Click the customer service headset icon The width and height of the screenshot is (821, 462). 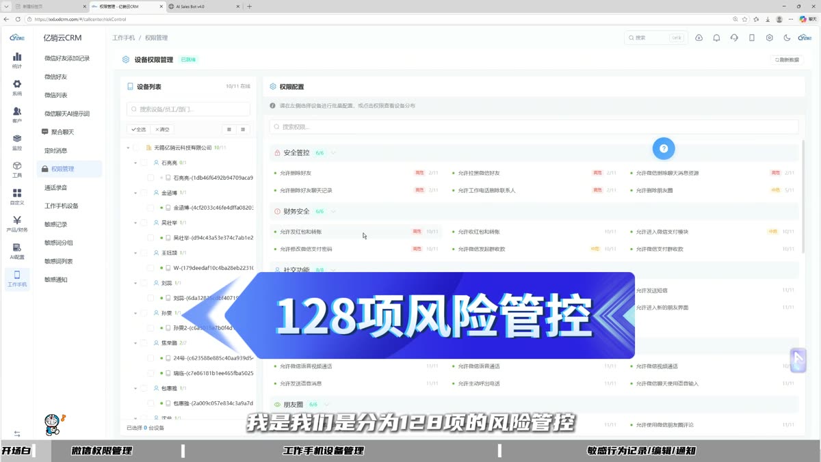(x=734, y=38)
